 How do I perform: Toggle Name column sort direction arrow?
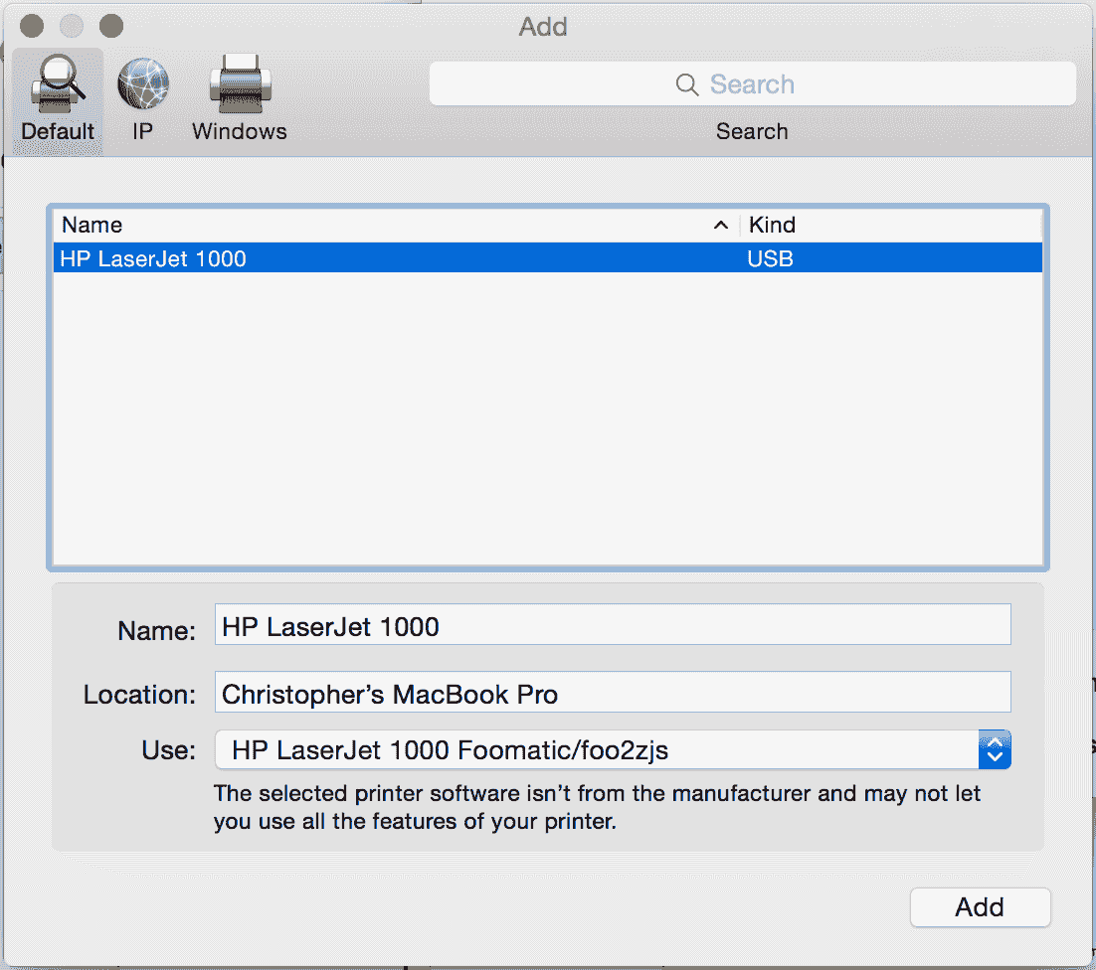pos(720,225)
